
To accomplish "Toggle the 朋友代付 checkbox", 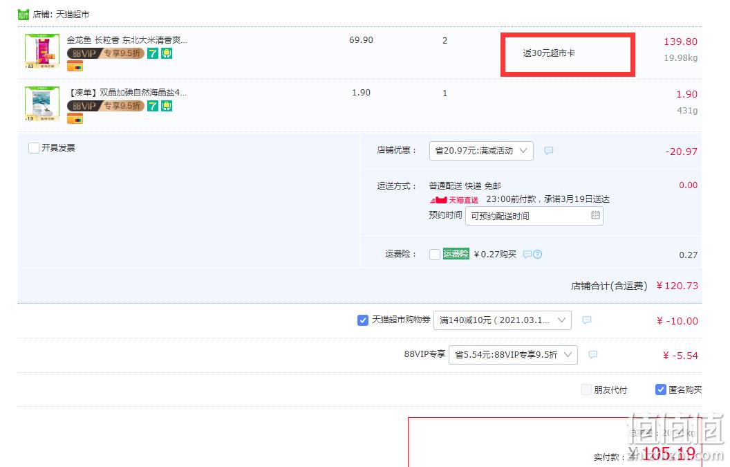I will (x=586, y=390).
